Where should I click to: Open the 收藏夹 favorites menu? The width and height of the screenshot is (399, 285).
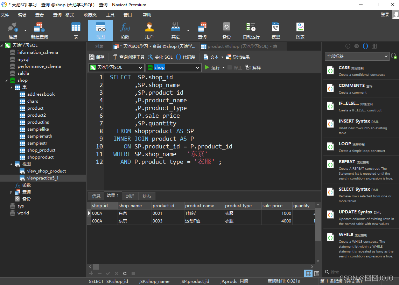click(x=90, y=15)
